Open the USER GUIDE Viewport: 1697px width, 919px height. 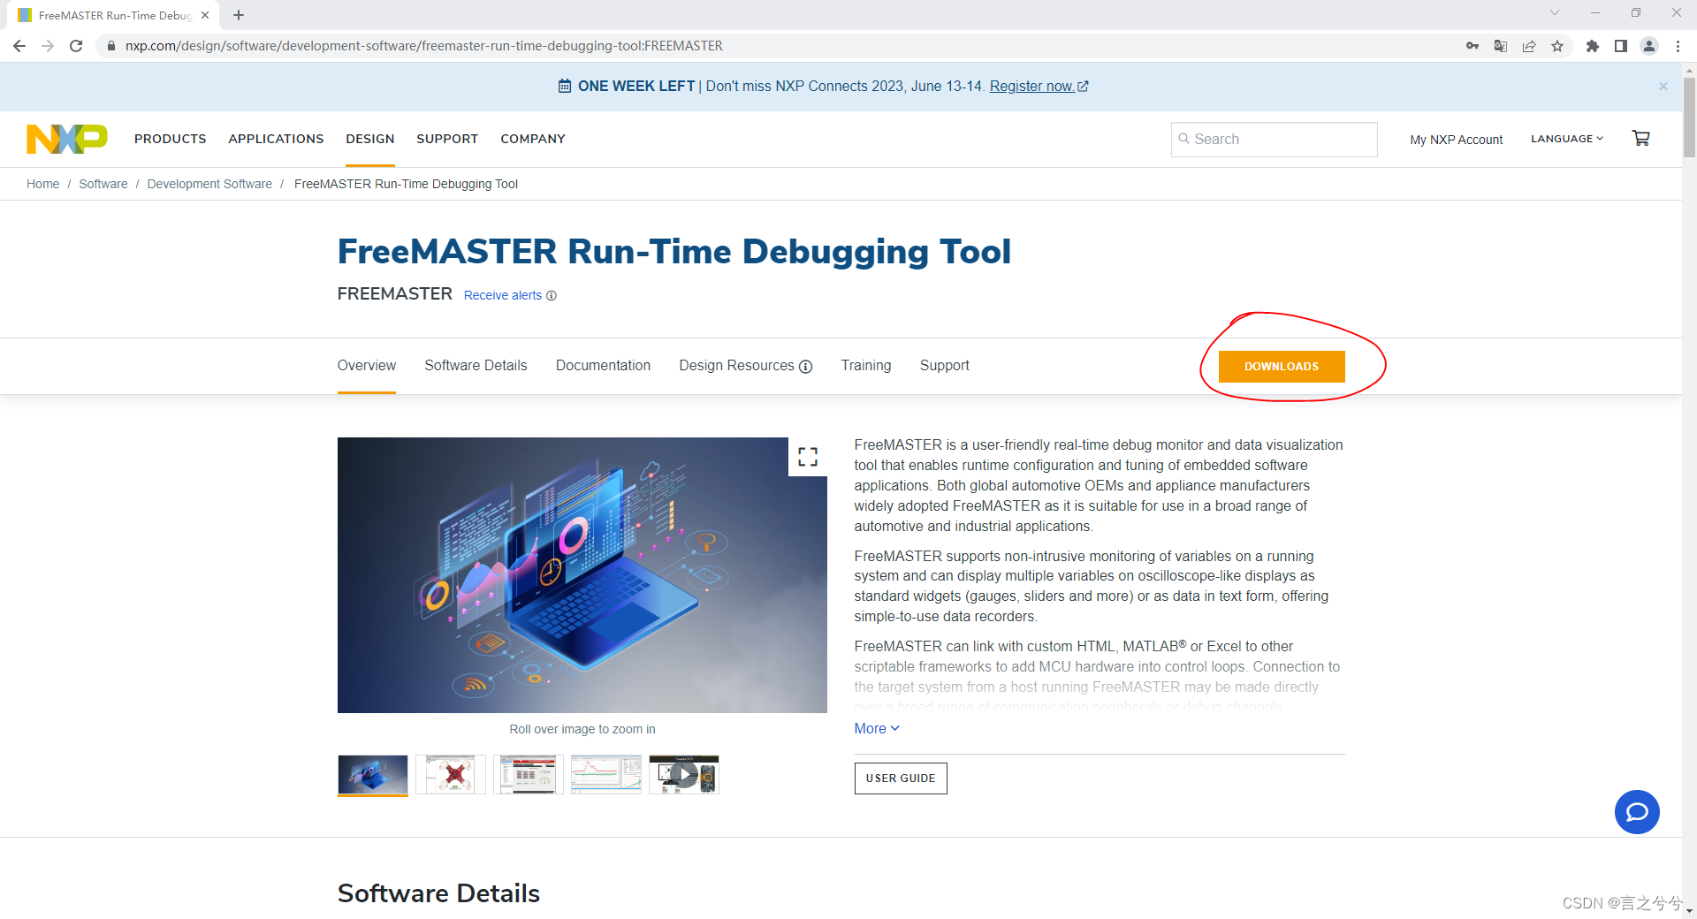coord(900,778)
